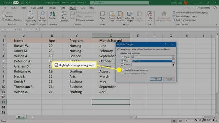
Task: Click Share Workbook (Legacy)
Action: (185, 16)
